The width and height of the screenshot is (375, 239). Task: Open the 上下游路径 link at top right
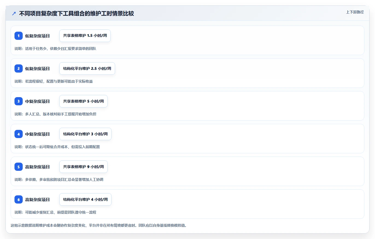point(355,12)
